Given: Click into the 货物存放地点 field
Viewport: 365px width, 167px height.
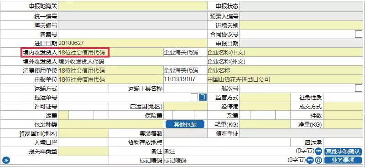Looking at the screenshot, I should point(227,142).
